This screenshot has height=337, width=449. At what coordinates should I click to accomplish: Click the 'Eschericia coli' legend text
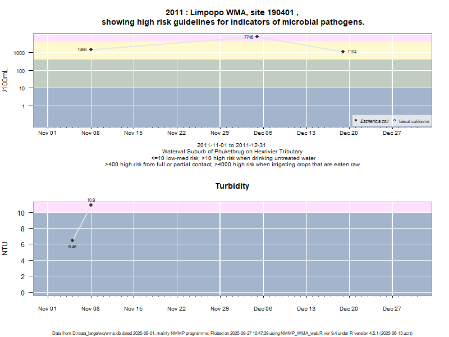(374, 121)
